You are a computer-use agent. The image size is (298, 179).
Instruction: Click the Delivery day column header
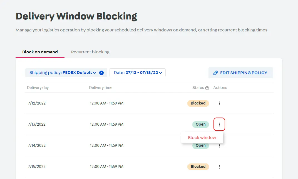(x=38, y=88)
